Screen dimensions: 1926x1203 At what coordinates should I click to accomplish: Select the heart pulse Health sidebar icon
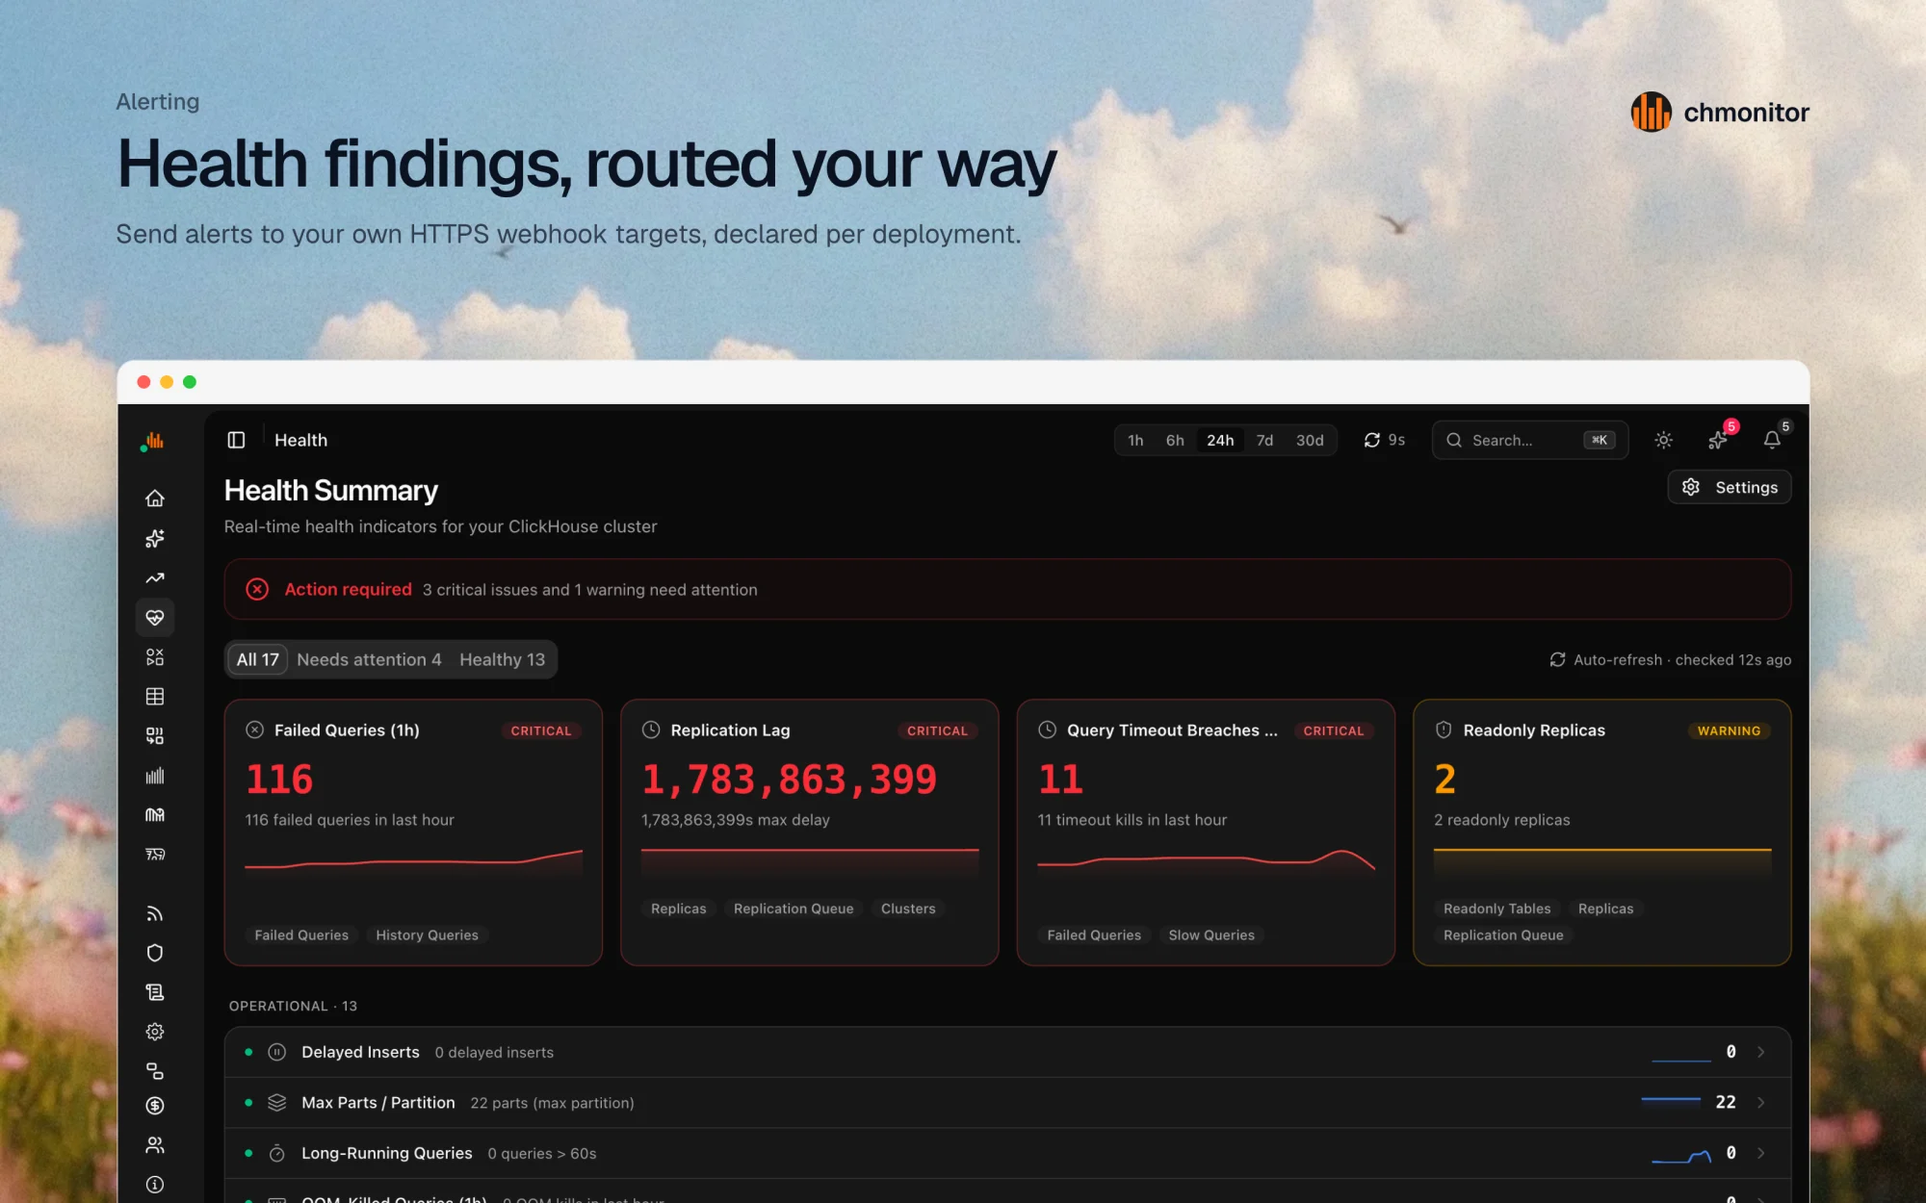click(x=155, y=617)
